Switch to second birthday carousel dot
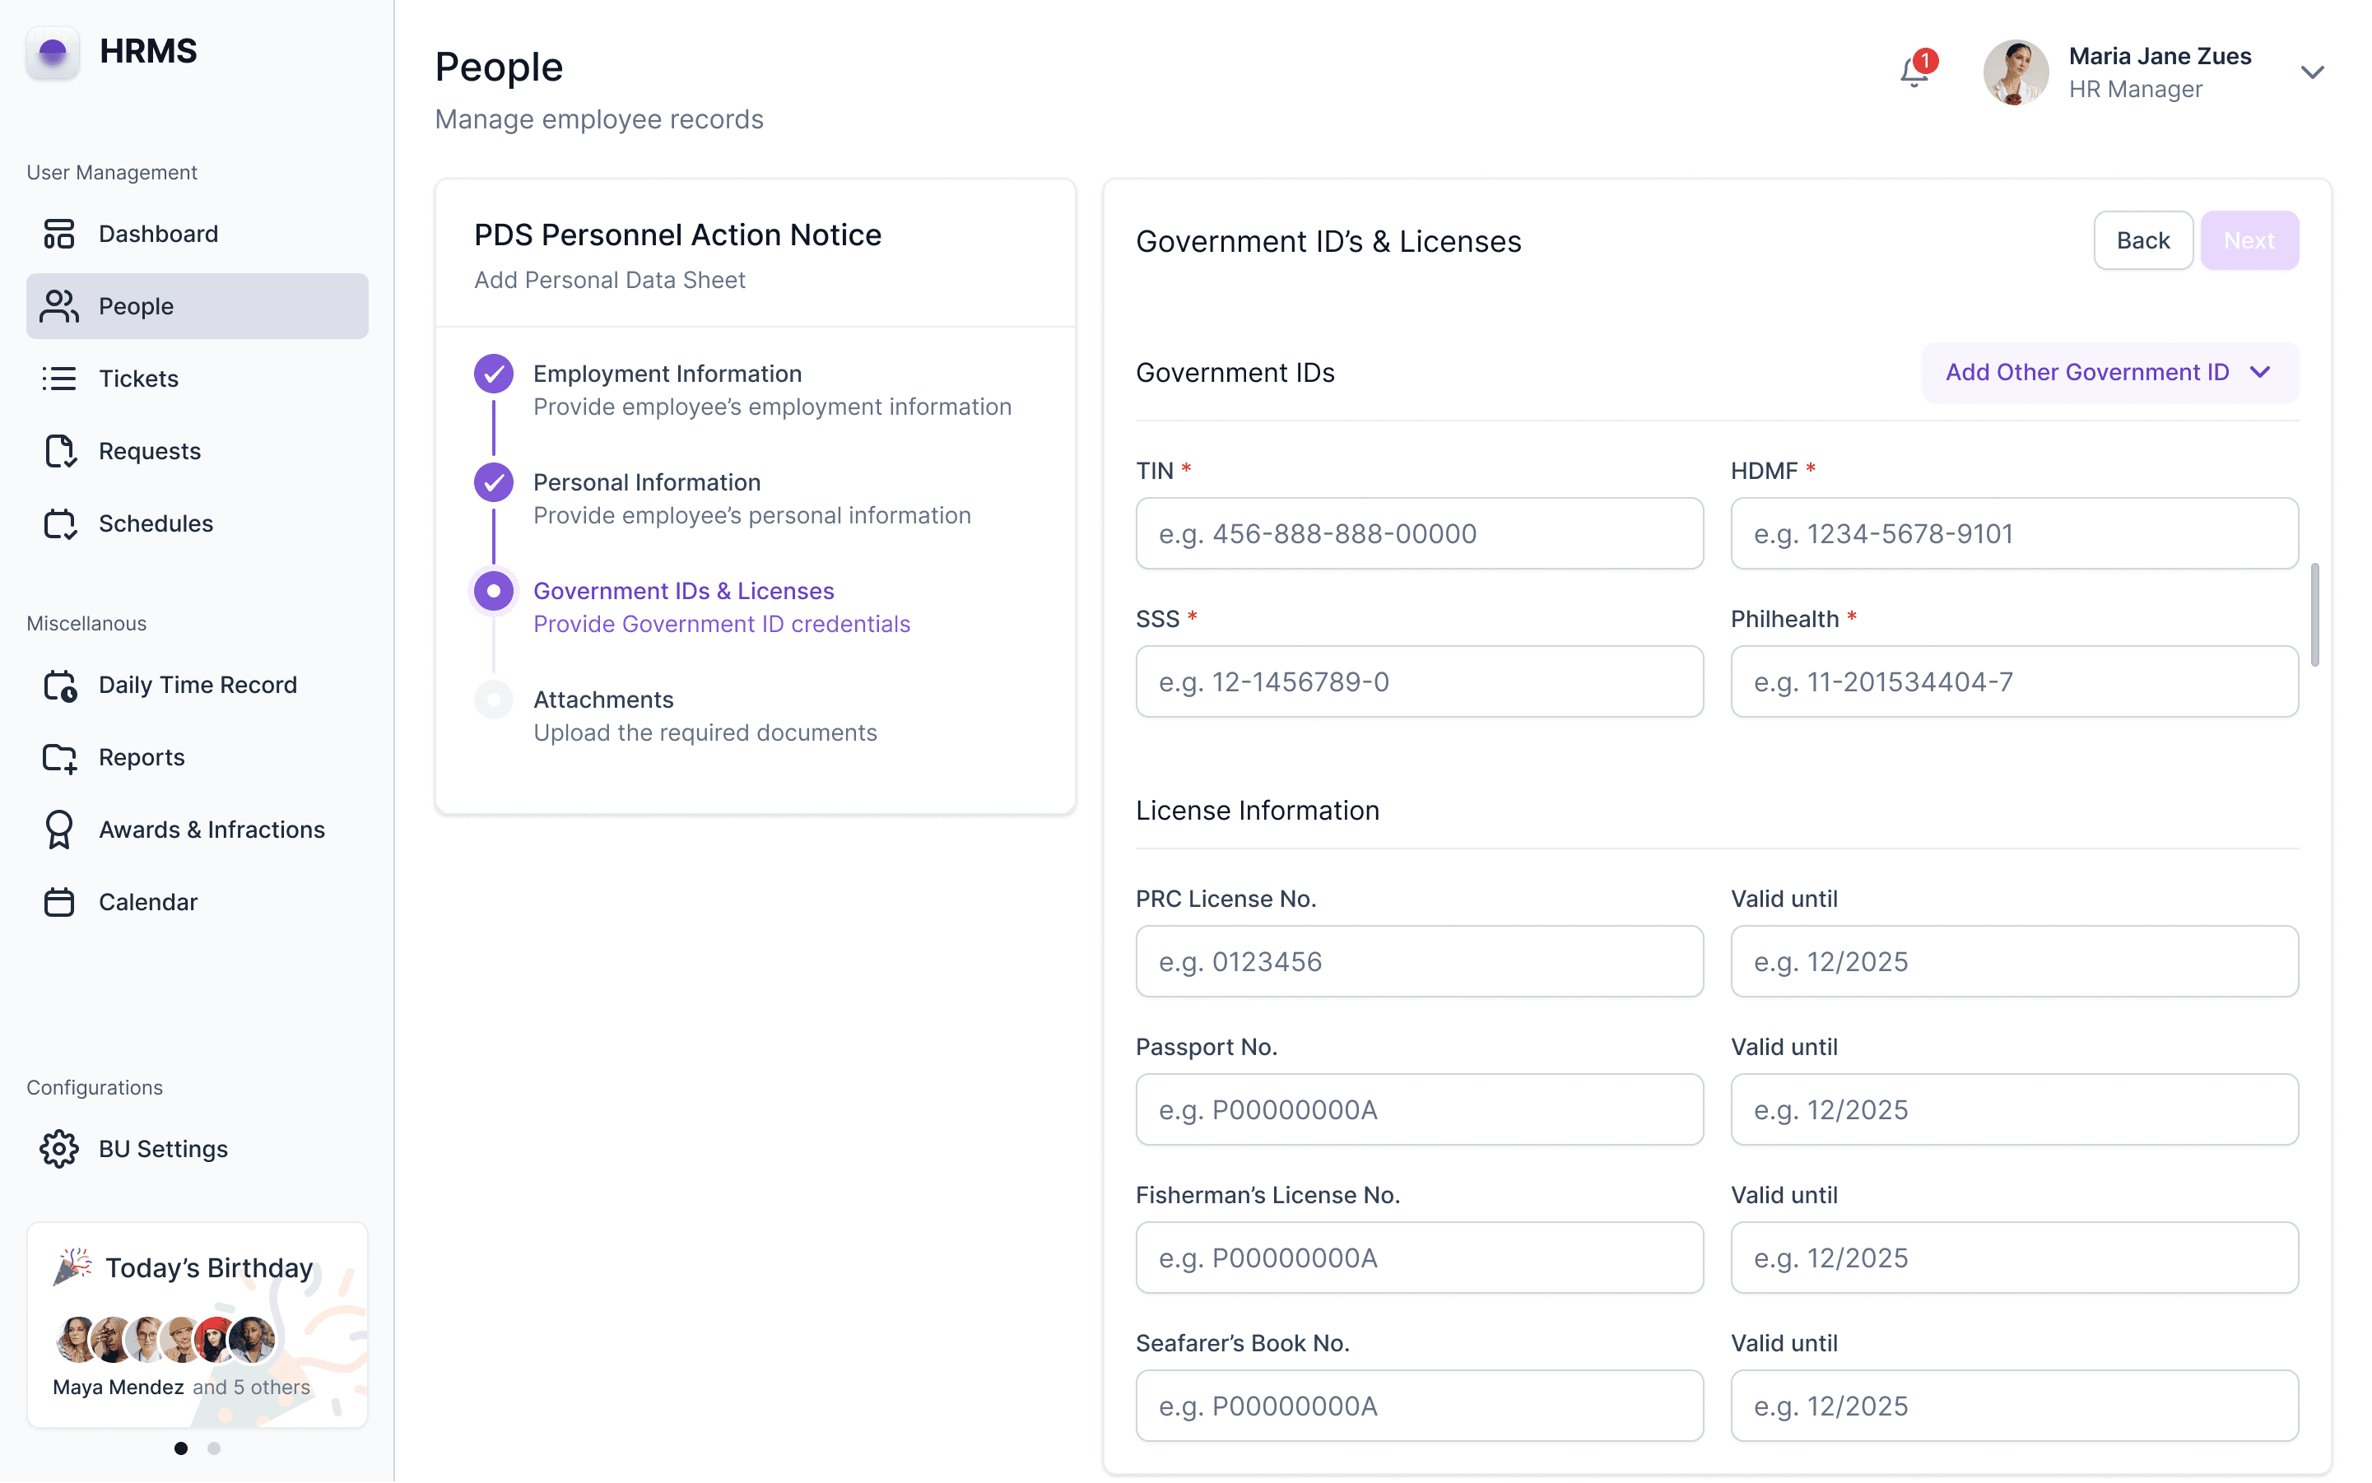2372x1483 pixels. pyautogui.click(x=214, y=1448)
